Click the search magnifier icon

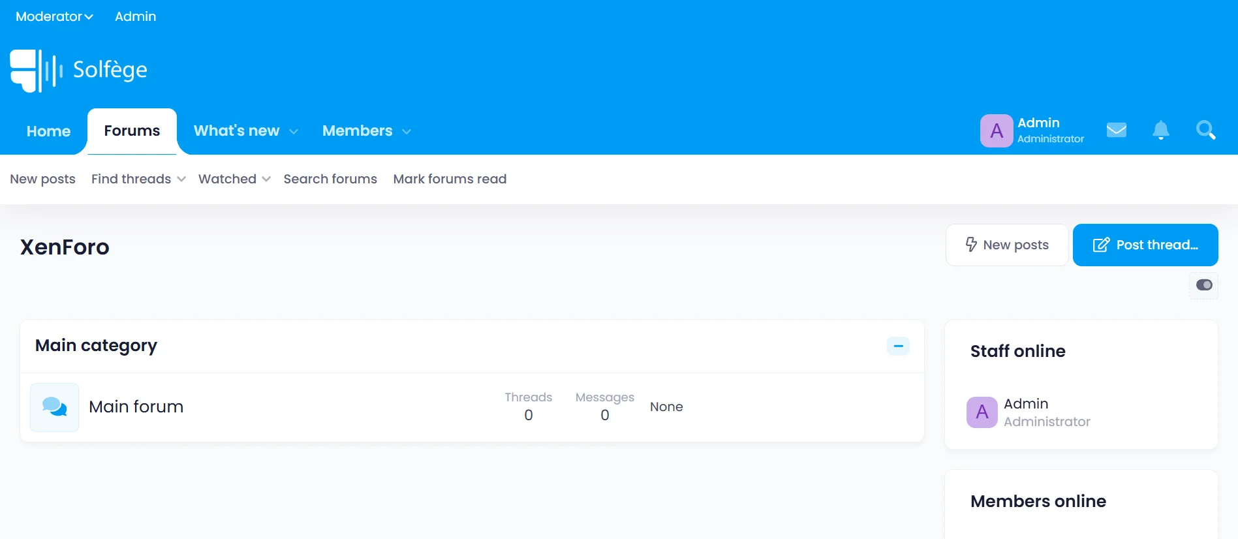coord(1205,131)
